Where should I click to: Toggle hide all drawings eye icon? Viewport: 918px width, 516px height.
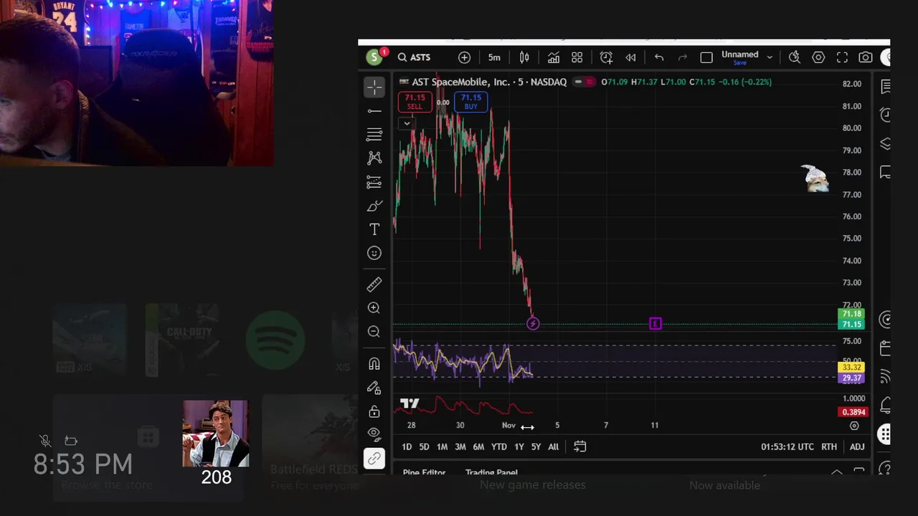pyautogui.click(x=374, y=434)
